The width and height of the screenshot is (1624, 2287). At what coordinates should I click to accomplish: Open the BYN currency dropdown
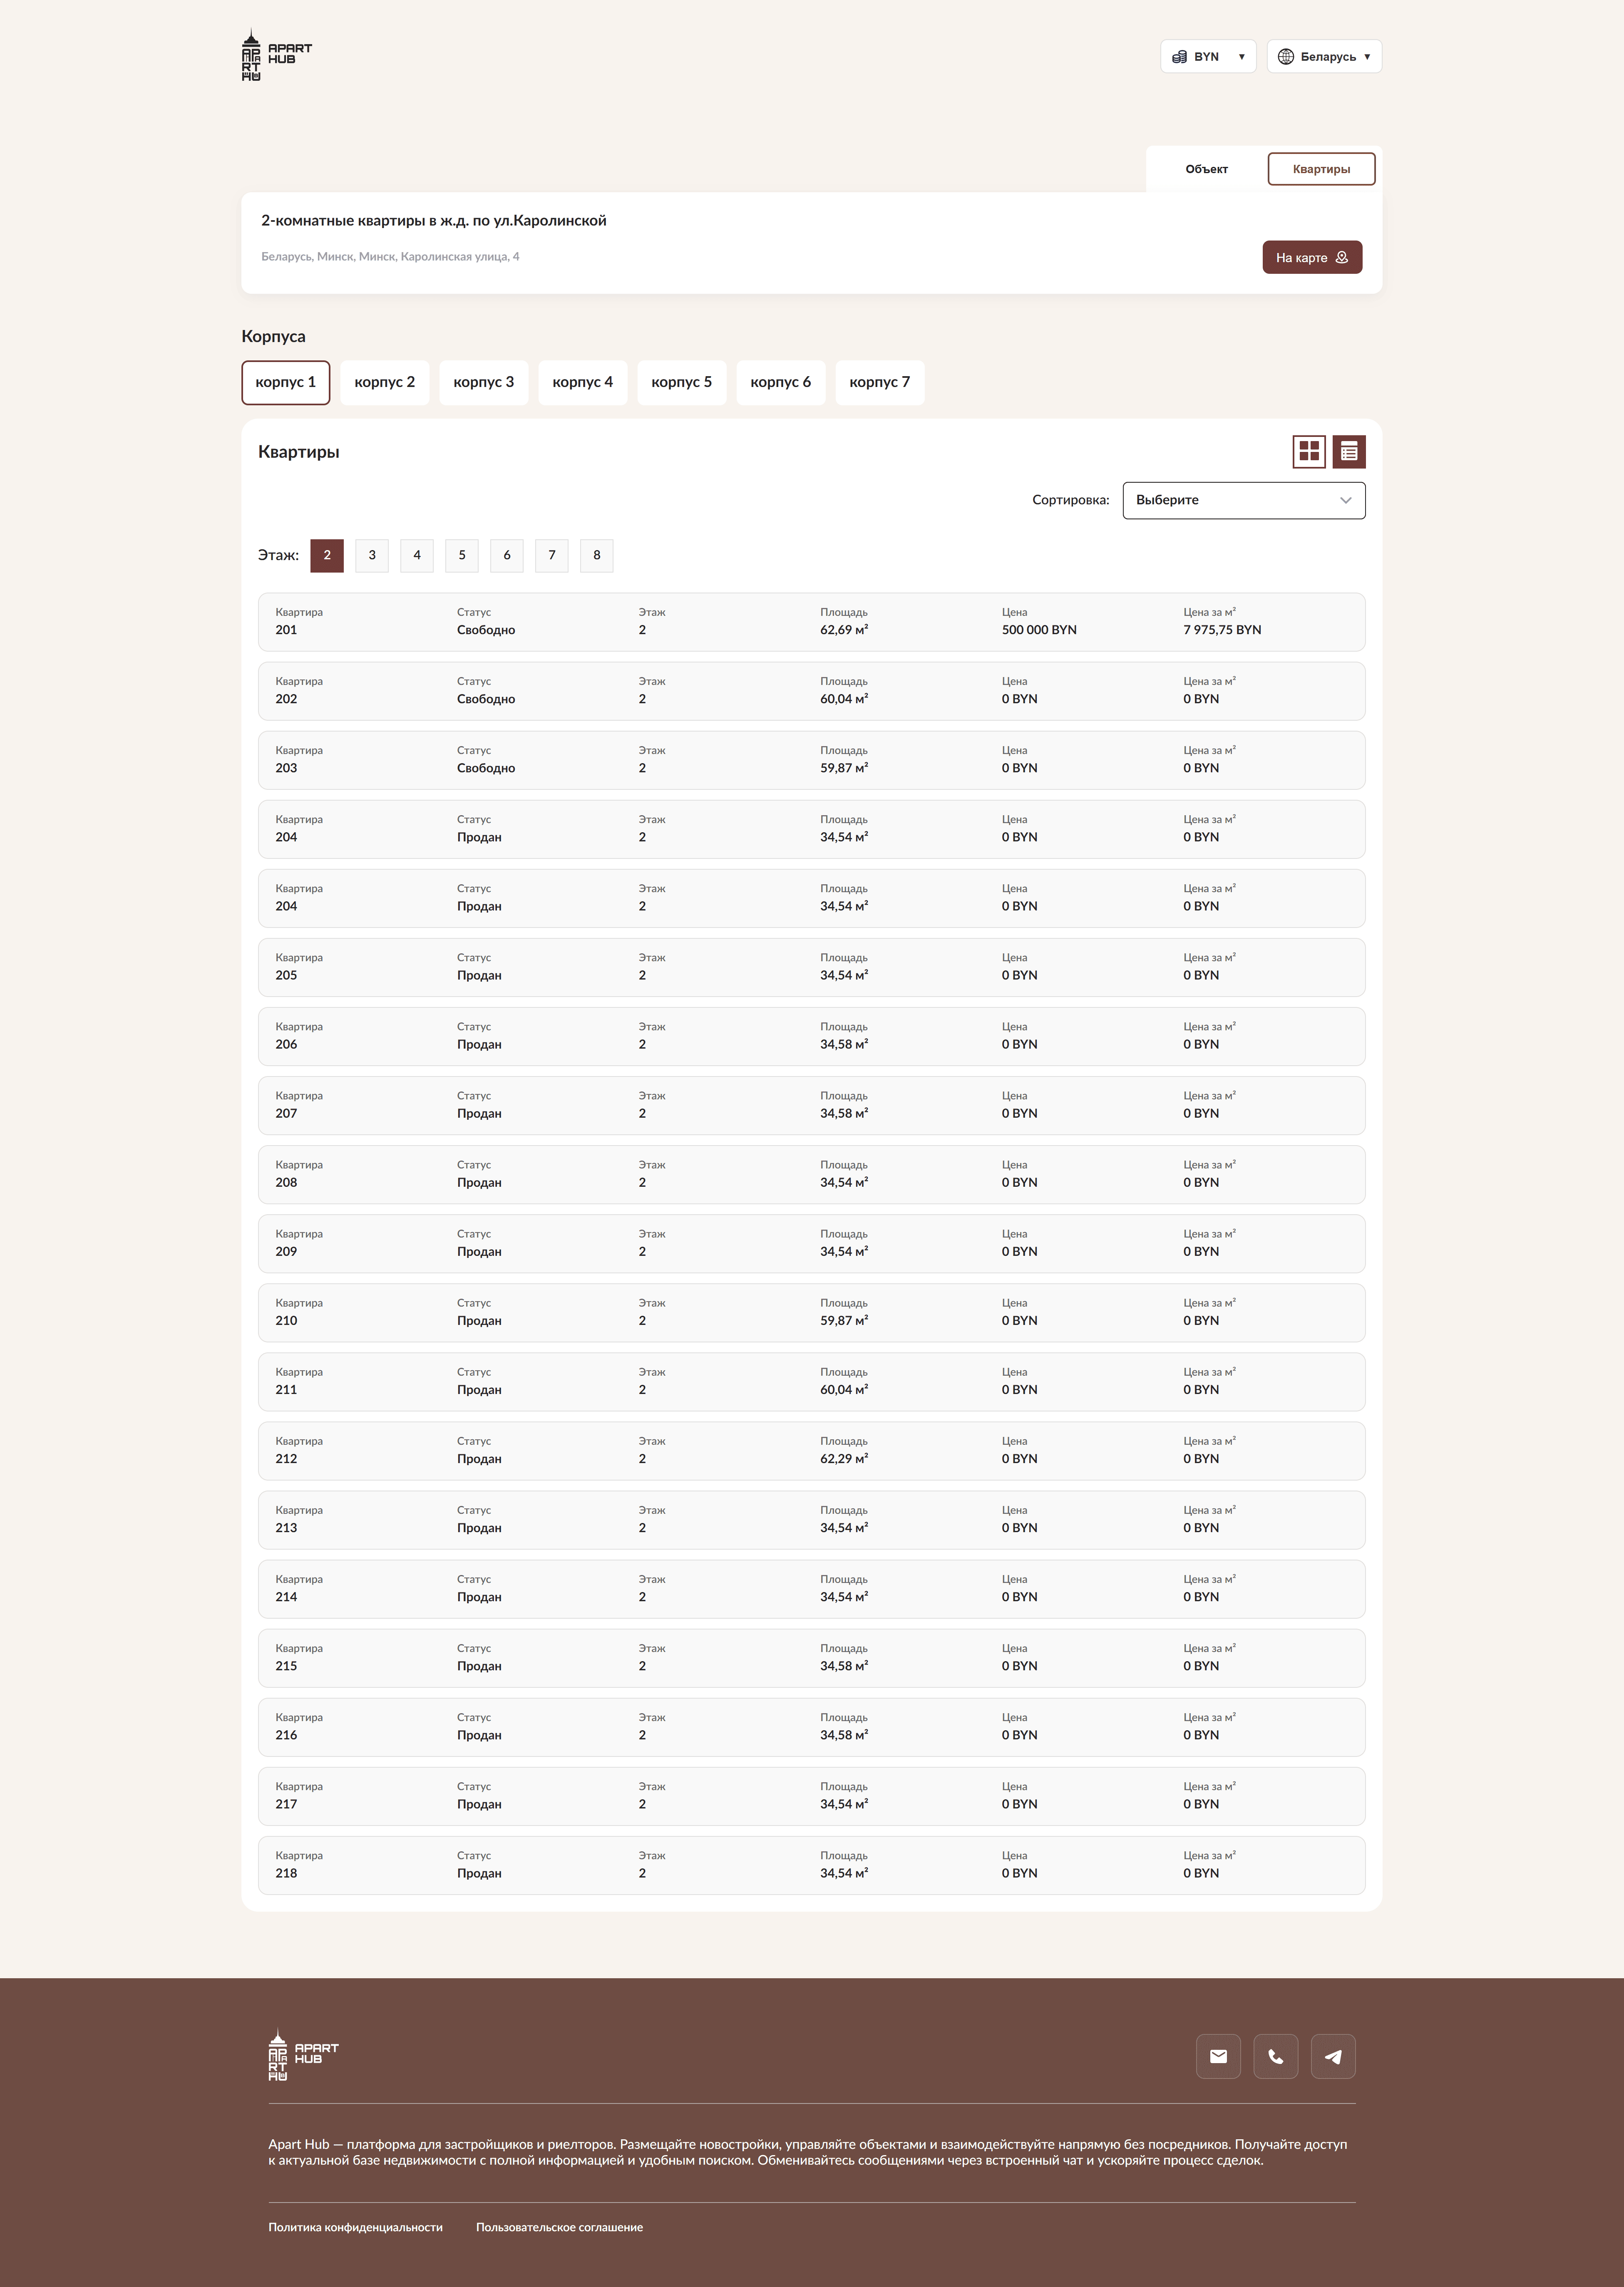tap(1208, 57)
